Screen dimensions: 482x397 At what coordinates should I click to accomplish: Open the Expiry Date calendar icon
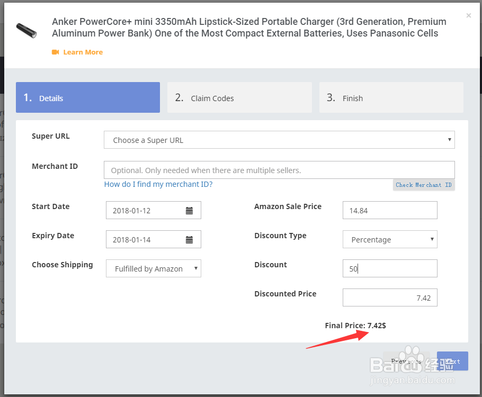(190, 240)
